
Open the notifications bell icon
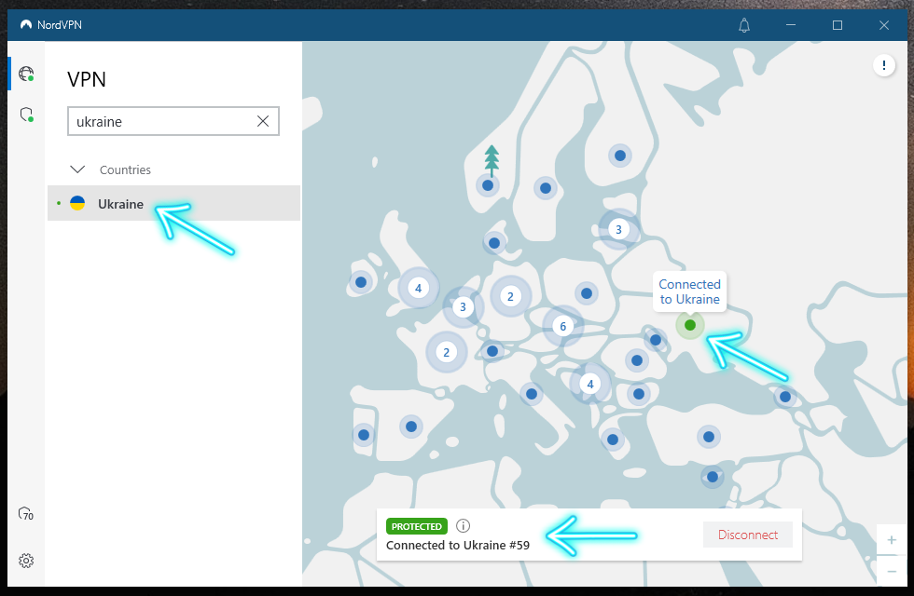[x=744, y=25]
